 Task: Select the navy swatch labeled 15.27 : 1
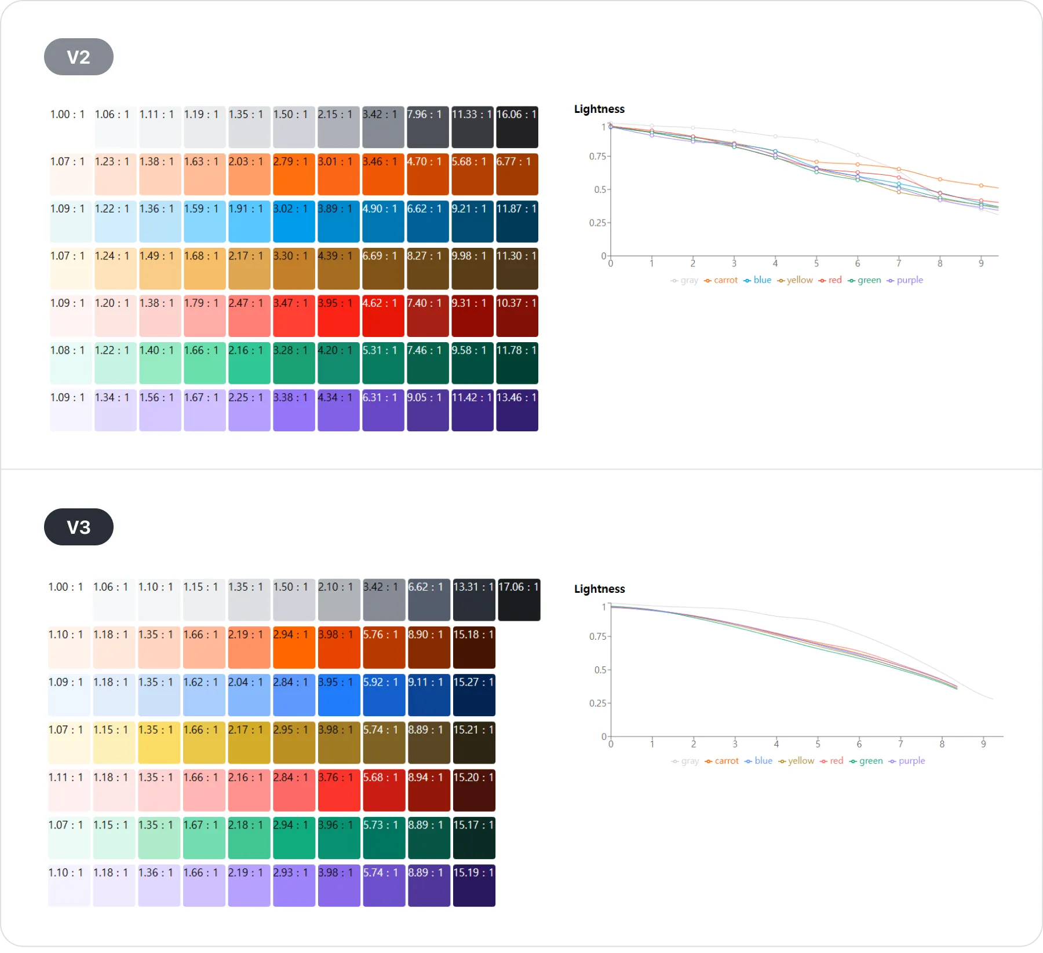[x=474, y=695]
